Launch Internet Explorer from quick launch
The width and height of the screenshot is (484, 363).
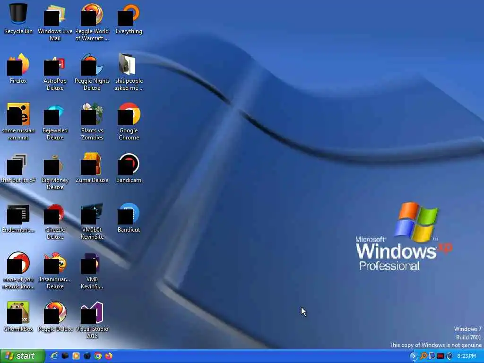(54, 356)
